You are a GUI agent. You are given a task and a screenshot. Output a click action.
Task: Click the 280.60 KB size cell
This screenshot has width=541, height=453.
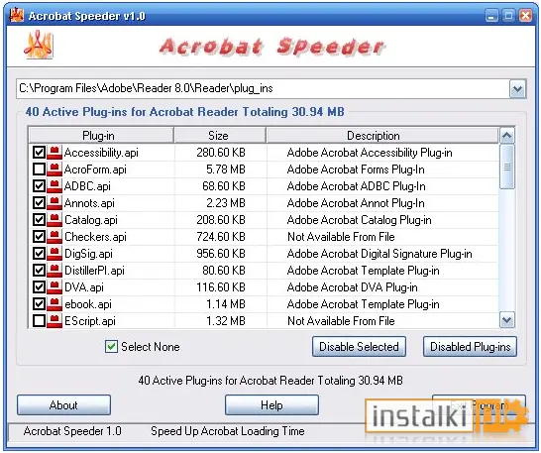221,153
